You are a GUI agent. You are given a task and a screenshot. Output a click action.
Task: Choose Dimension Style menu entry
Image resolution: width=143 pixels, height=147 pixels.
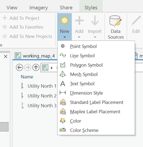click(x=96, y=93)
